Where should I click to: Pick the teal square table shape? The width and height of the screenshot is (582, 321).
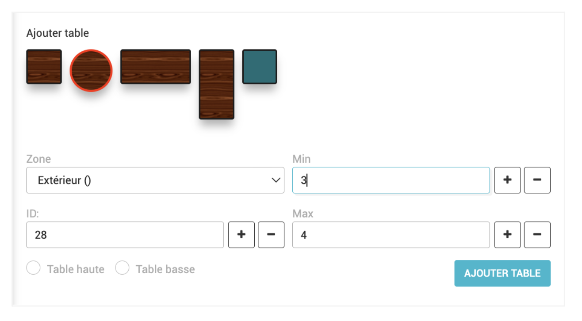[x=260, y=67]
